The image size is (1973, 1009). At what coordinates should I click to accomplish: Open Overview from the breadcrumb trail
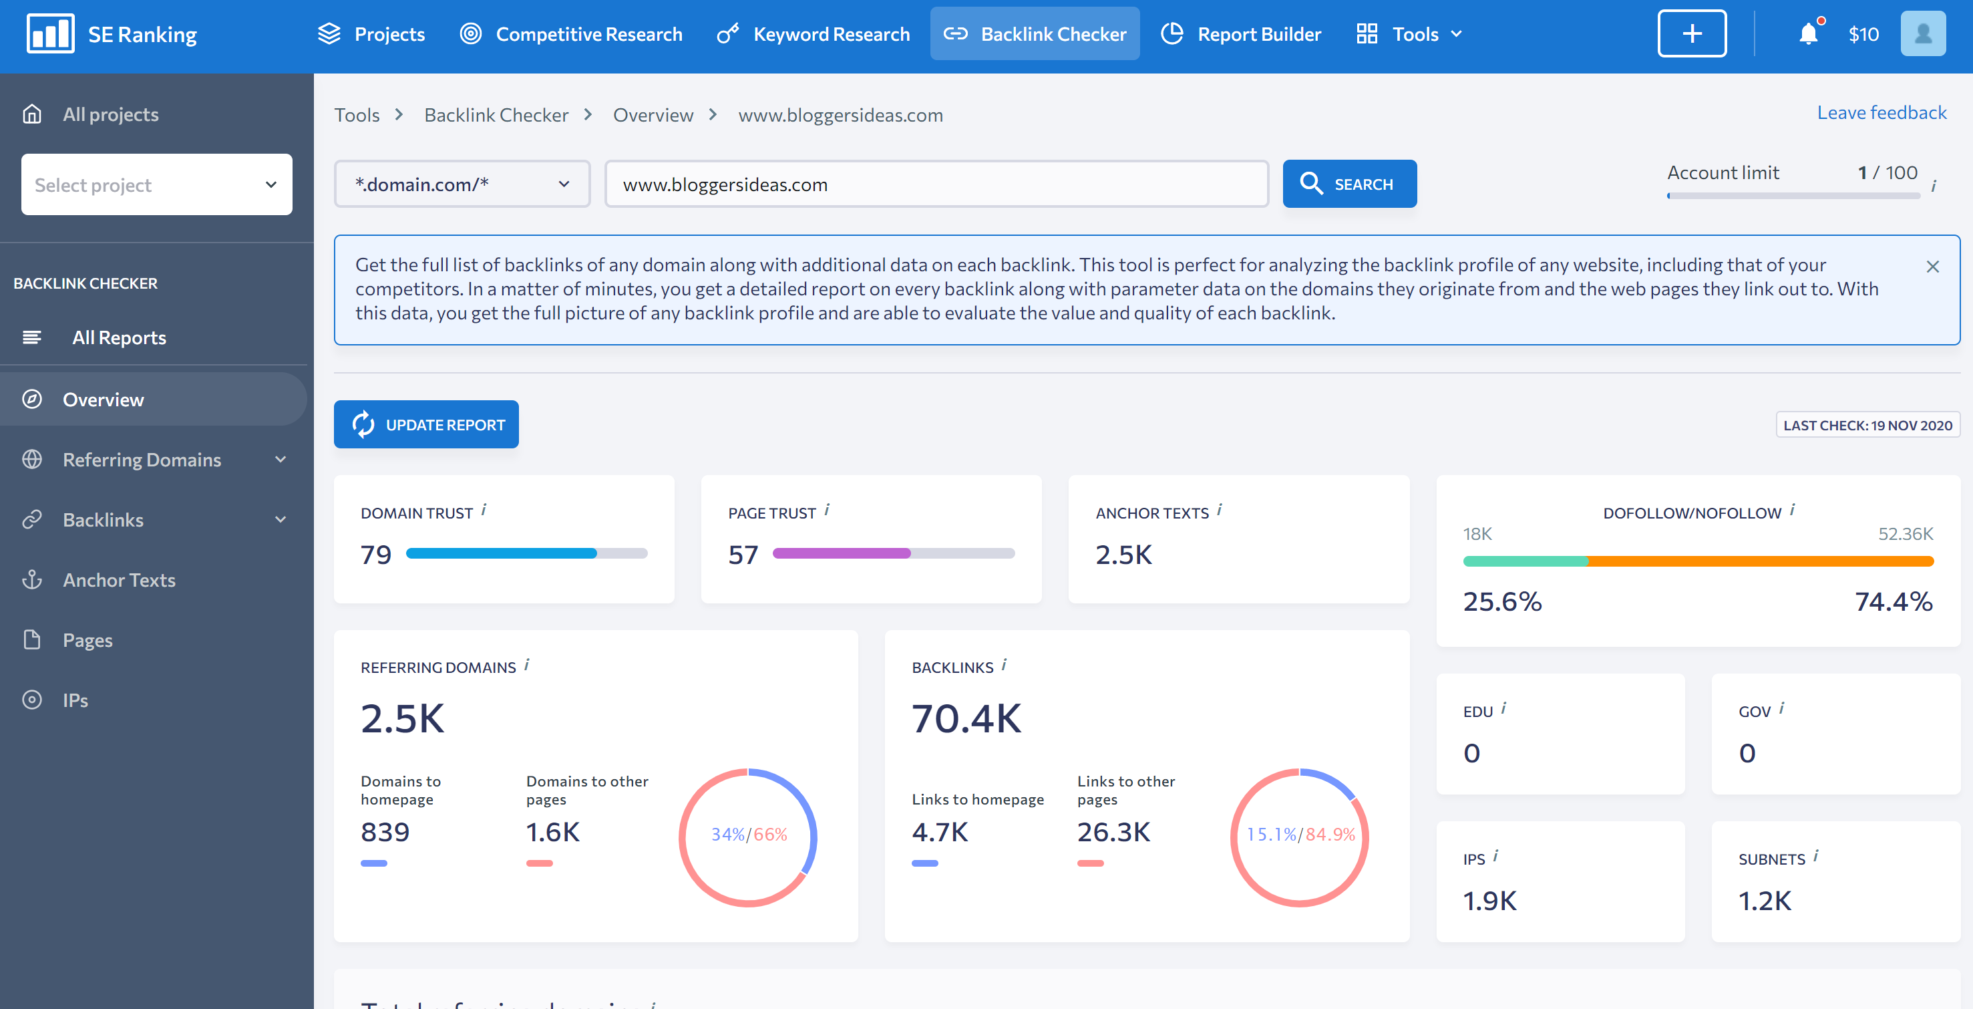coord(653,114)
